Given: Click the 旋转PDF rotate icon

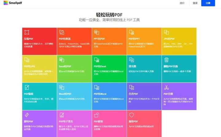Looking at the screenshot, I should (27, 115).
